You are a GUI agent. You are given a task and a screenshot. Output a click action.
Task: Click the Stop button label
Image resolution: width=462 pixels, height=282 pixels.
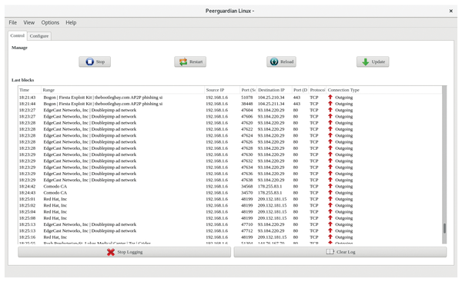coord(100,61)
